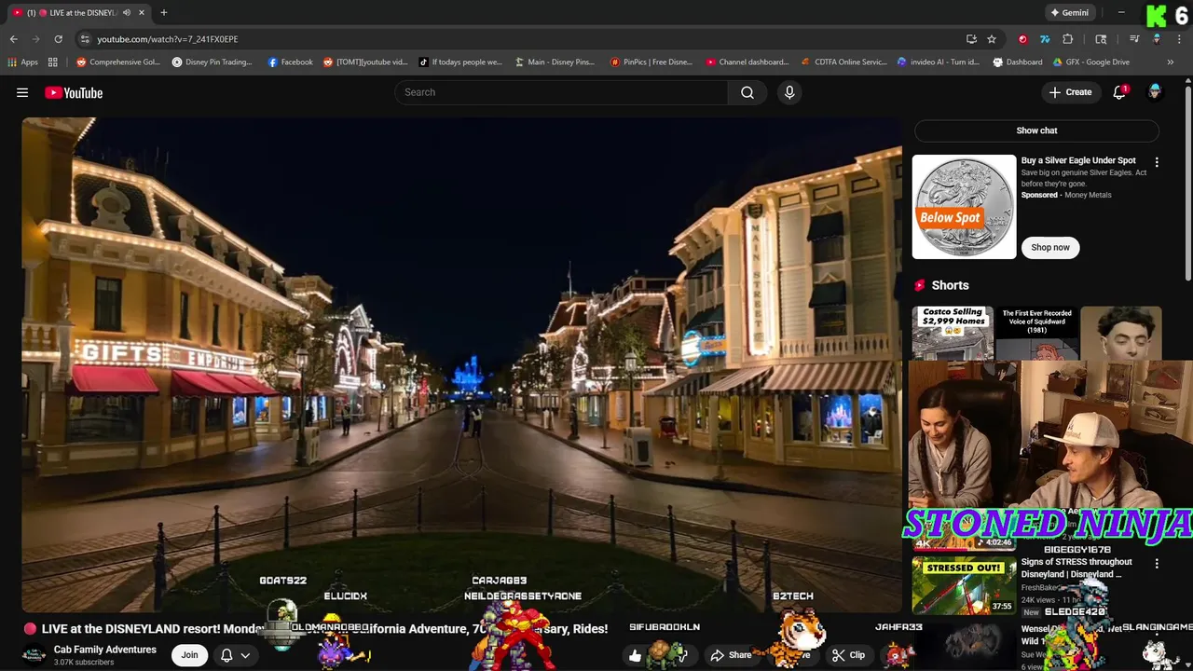The height and width of the screenshot is (671, 1193).
Task: Share the live video
Action: 732,655
